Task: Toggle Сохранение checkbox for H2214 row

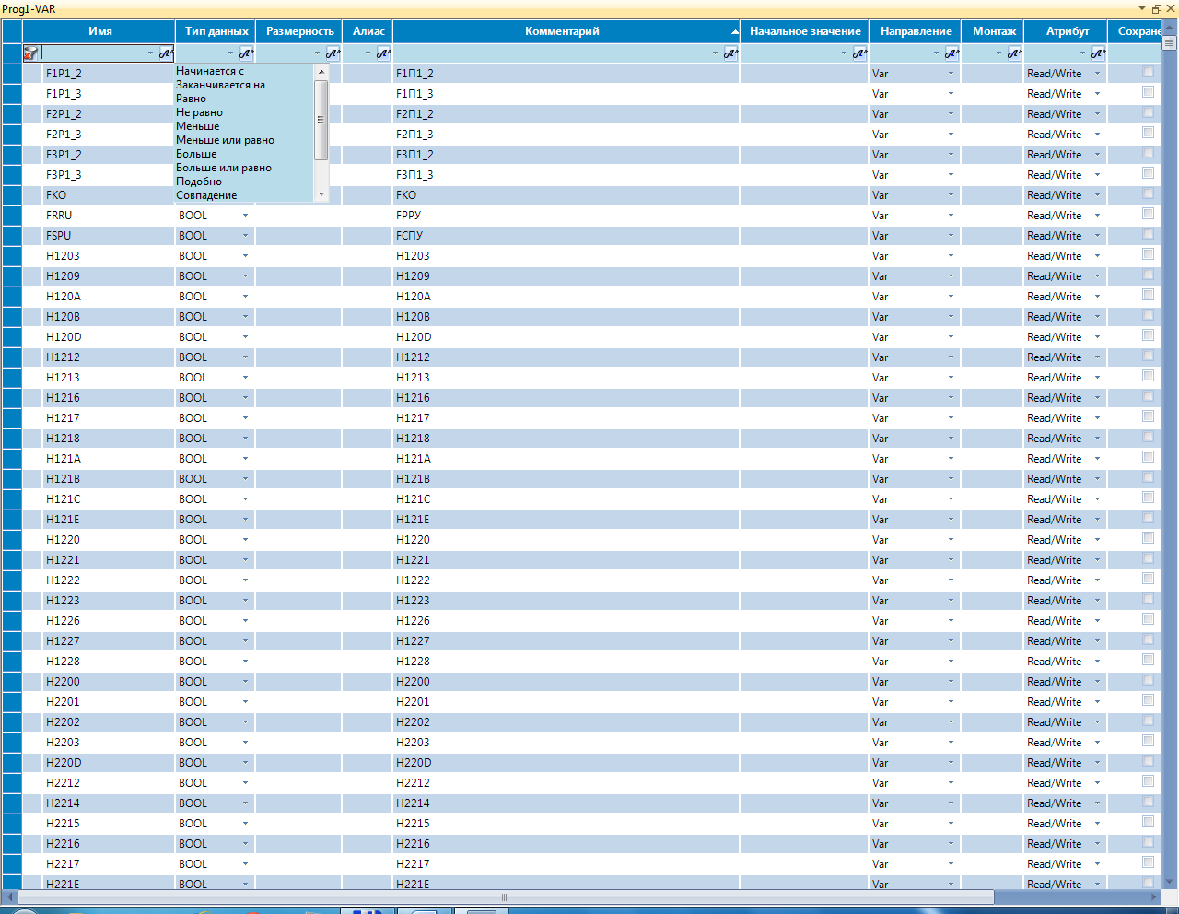Action: tap(1148, 802)
